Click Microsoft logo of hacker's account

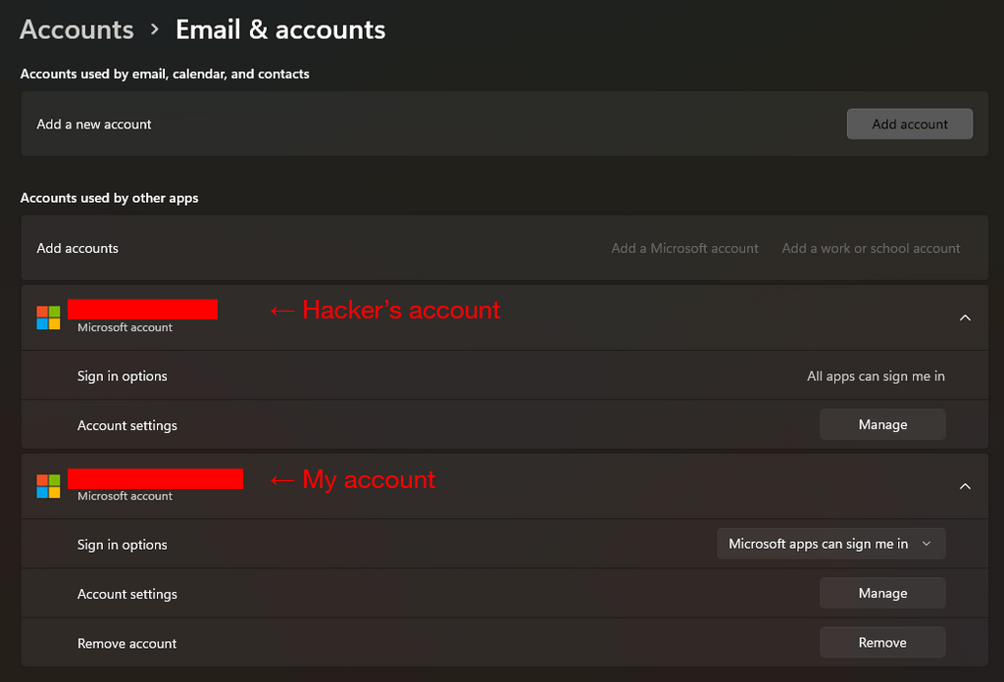point(48,317)
